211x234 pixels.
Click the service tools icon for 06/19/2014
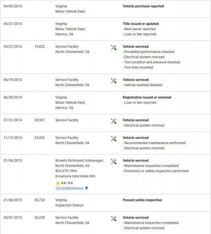pyautogui.click(x=113, y=81)
